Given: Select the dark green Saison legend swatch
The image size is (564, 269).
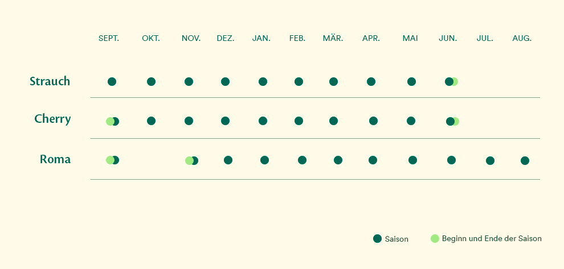Looking at the screenshot, I should click(377, 238).
